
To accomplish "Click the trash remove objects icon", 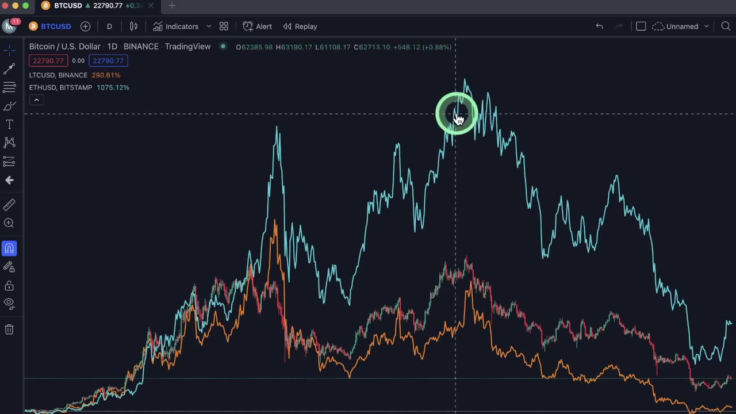I will click(9, 329).
